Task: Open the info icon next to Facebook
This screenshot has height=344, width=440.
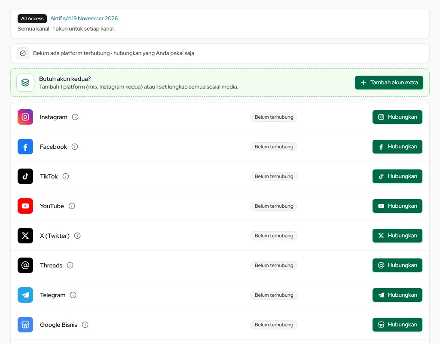Action: pyautogui.click(x=75, y=147)
